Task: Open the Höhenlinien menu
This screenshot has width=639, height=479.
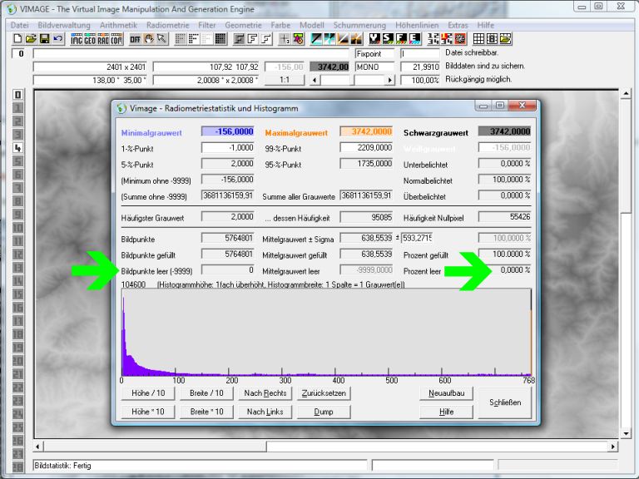Action: 418,26
